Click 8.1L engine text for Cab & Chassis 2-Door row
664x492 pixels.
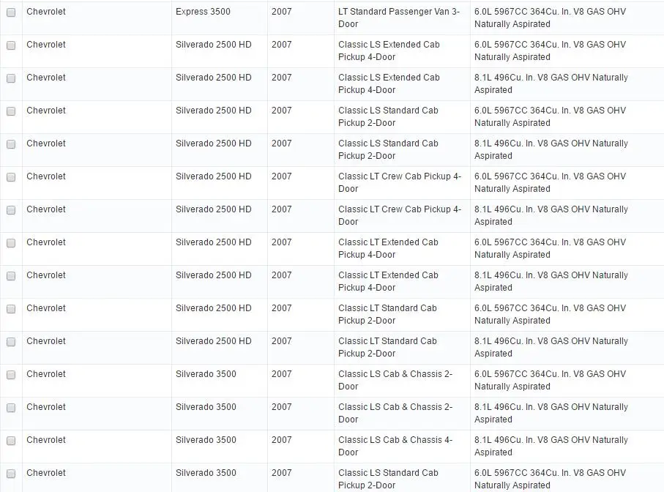551,413
